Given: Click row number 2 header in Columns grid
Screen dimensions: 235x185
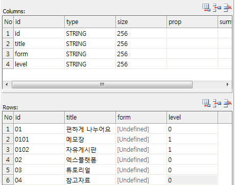Looking at the screenshot, I should click(8, 43).
